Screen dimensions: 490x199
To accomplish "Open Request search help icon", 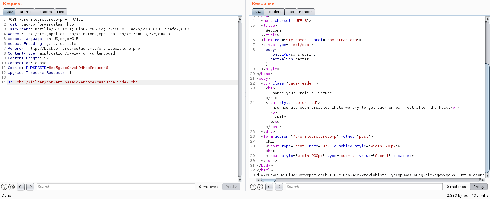I will [x=4, y=187].
